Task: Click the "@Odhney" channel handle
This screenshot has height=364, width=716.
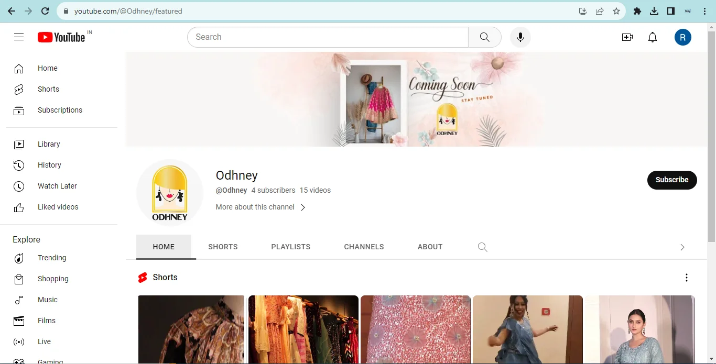Action: pos(231,191)
